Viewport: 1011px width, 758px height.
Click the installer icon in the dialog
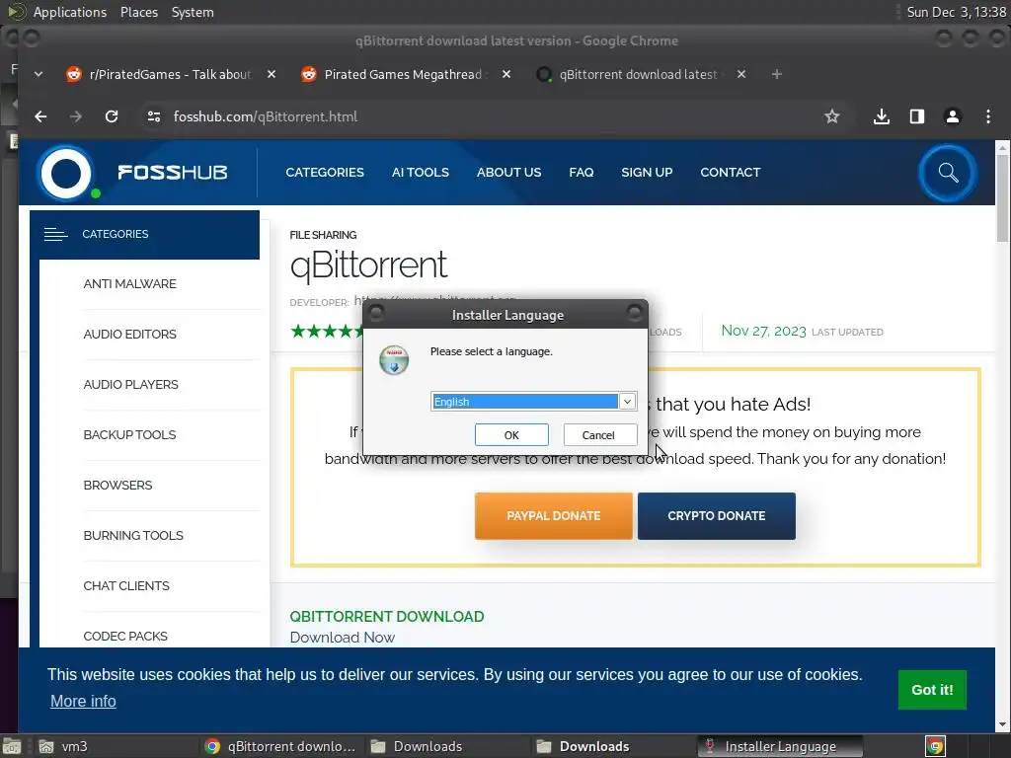[394, 359]
